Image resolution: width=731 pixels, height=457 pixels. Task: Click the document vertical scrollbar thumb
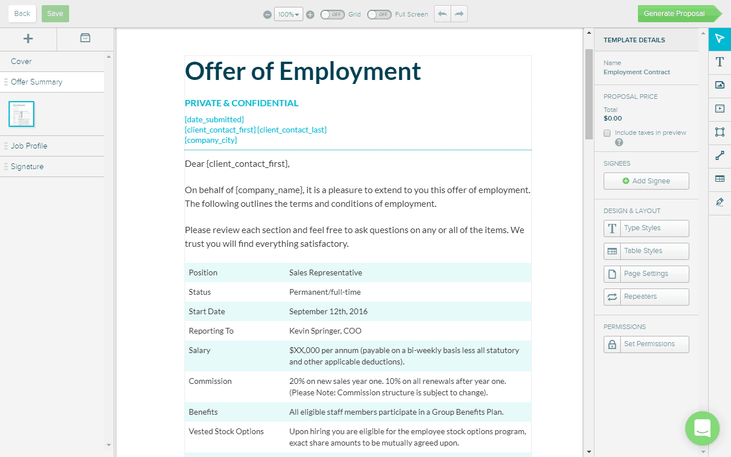pyautogui.click(x=589, y=94)
